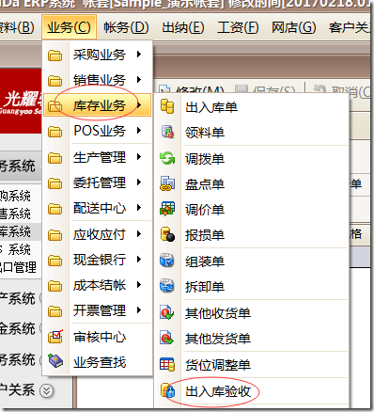The height and width of the screenshot is (412, 374).
Task: Expand the 现金银行 submenu arrow
Action: (x=139, y=260)
